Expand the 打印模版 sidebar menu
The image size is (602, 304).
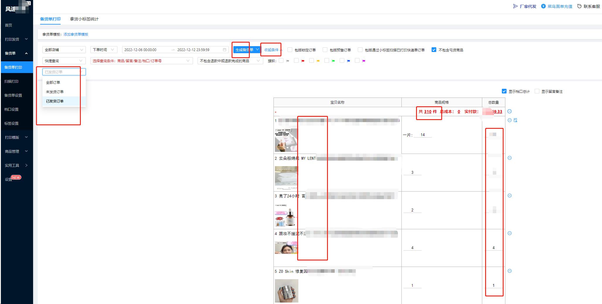(16, 137)
